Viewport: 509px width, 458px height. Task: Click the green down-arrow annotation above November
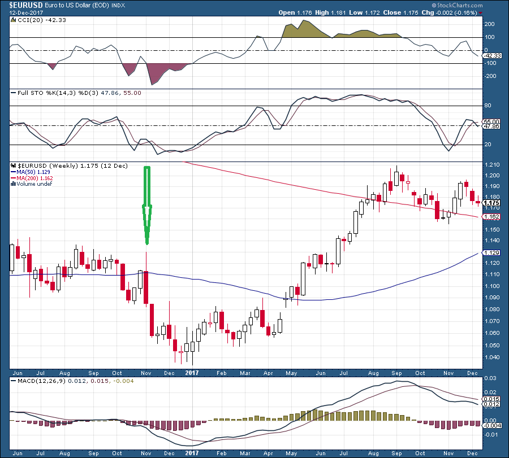tap(147, 205)
